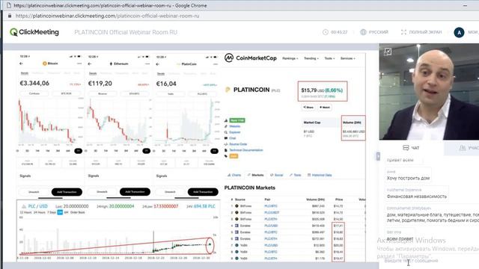Open the Explorer link for PLATINCOIN

[x=235, y=132]
